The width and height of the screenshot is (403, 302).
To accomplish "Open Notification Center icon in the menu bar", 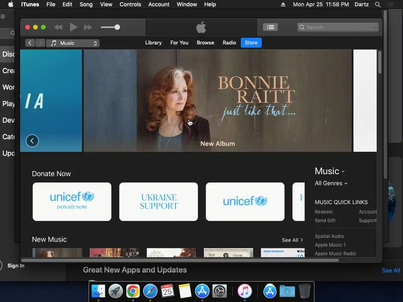I will coord(390,4).
